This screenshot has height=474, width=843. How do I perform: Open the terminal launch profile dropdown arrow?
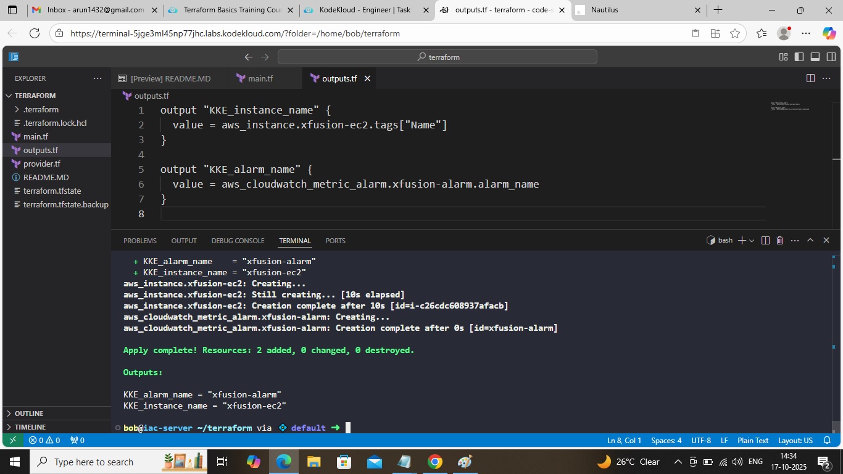[x=752, y=241]
